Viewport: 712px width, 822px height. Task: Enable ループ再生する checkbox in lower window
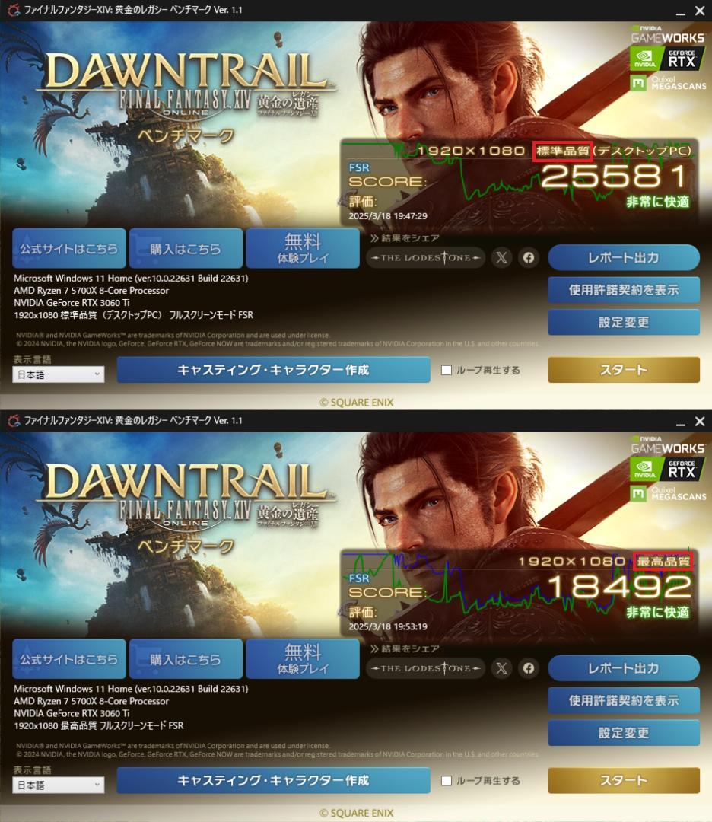point(447,781)
